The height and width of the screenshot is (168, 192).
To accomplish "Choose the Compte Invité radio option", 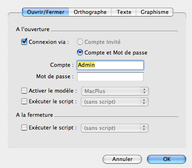I will pyautogui.click(x=80, y=42).
